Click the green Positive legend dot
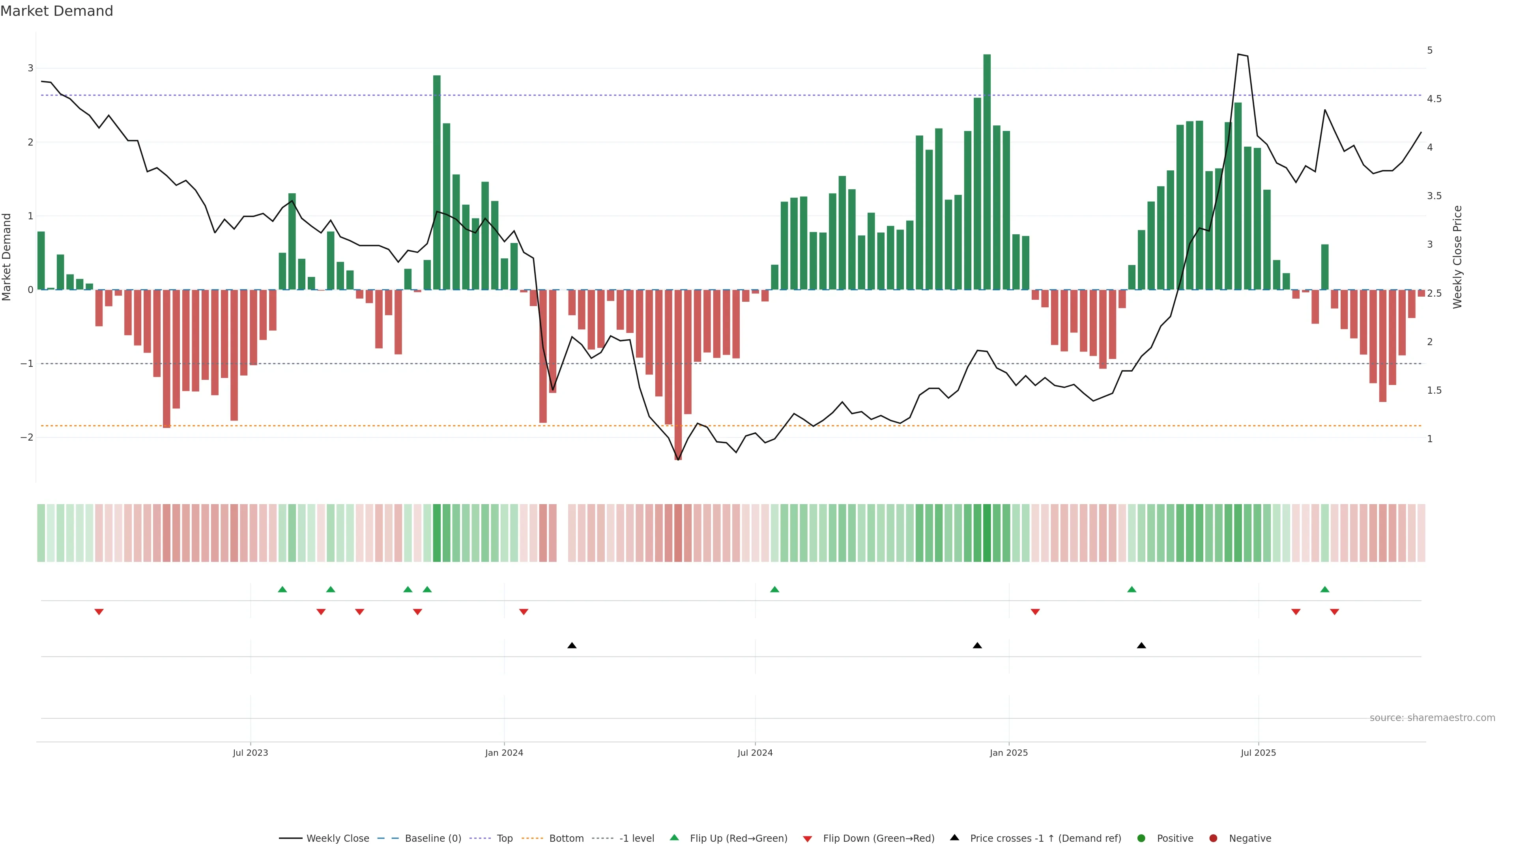This screenshot has height=852, width=1515. click(x=1141, y=838)
